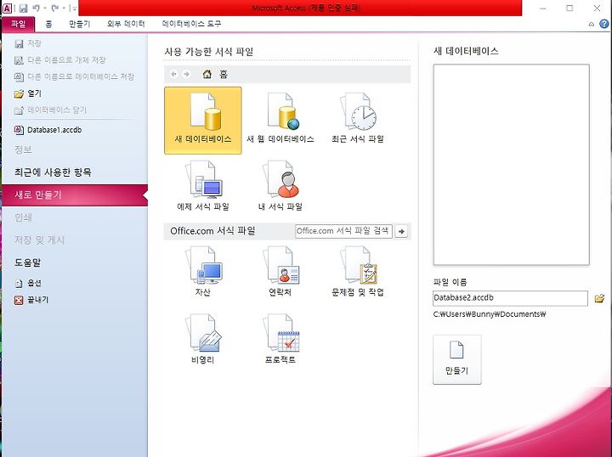Click the 만들기 create database button
The width and height of the screenshot is (612, 457).
tap(456, 359)
